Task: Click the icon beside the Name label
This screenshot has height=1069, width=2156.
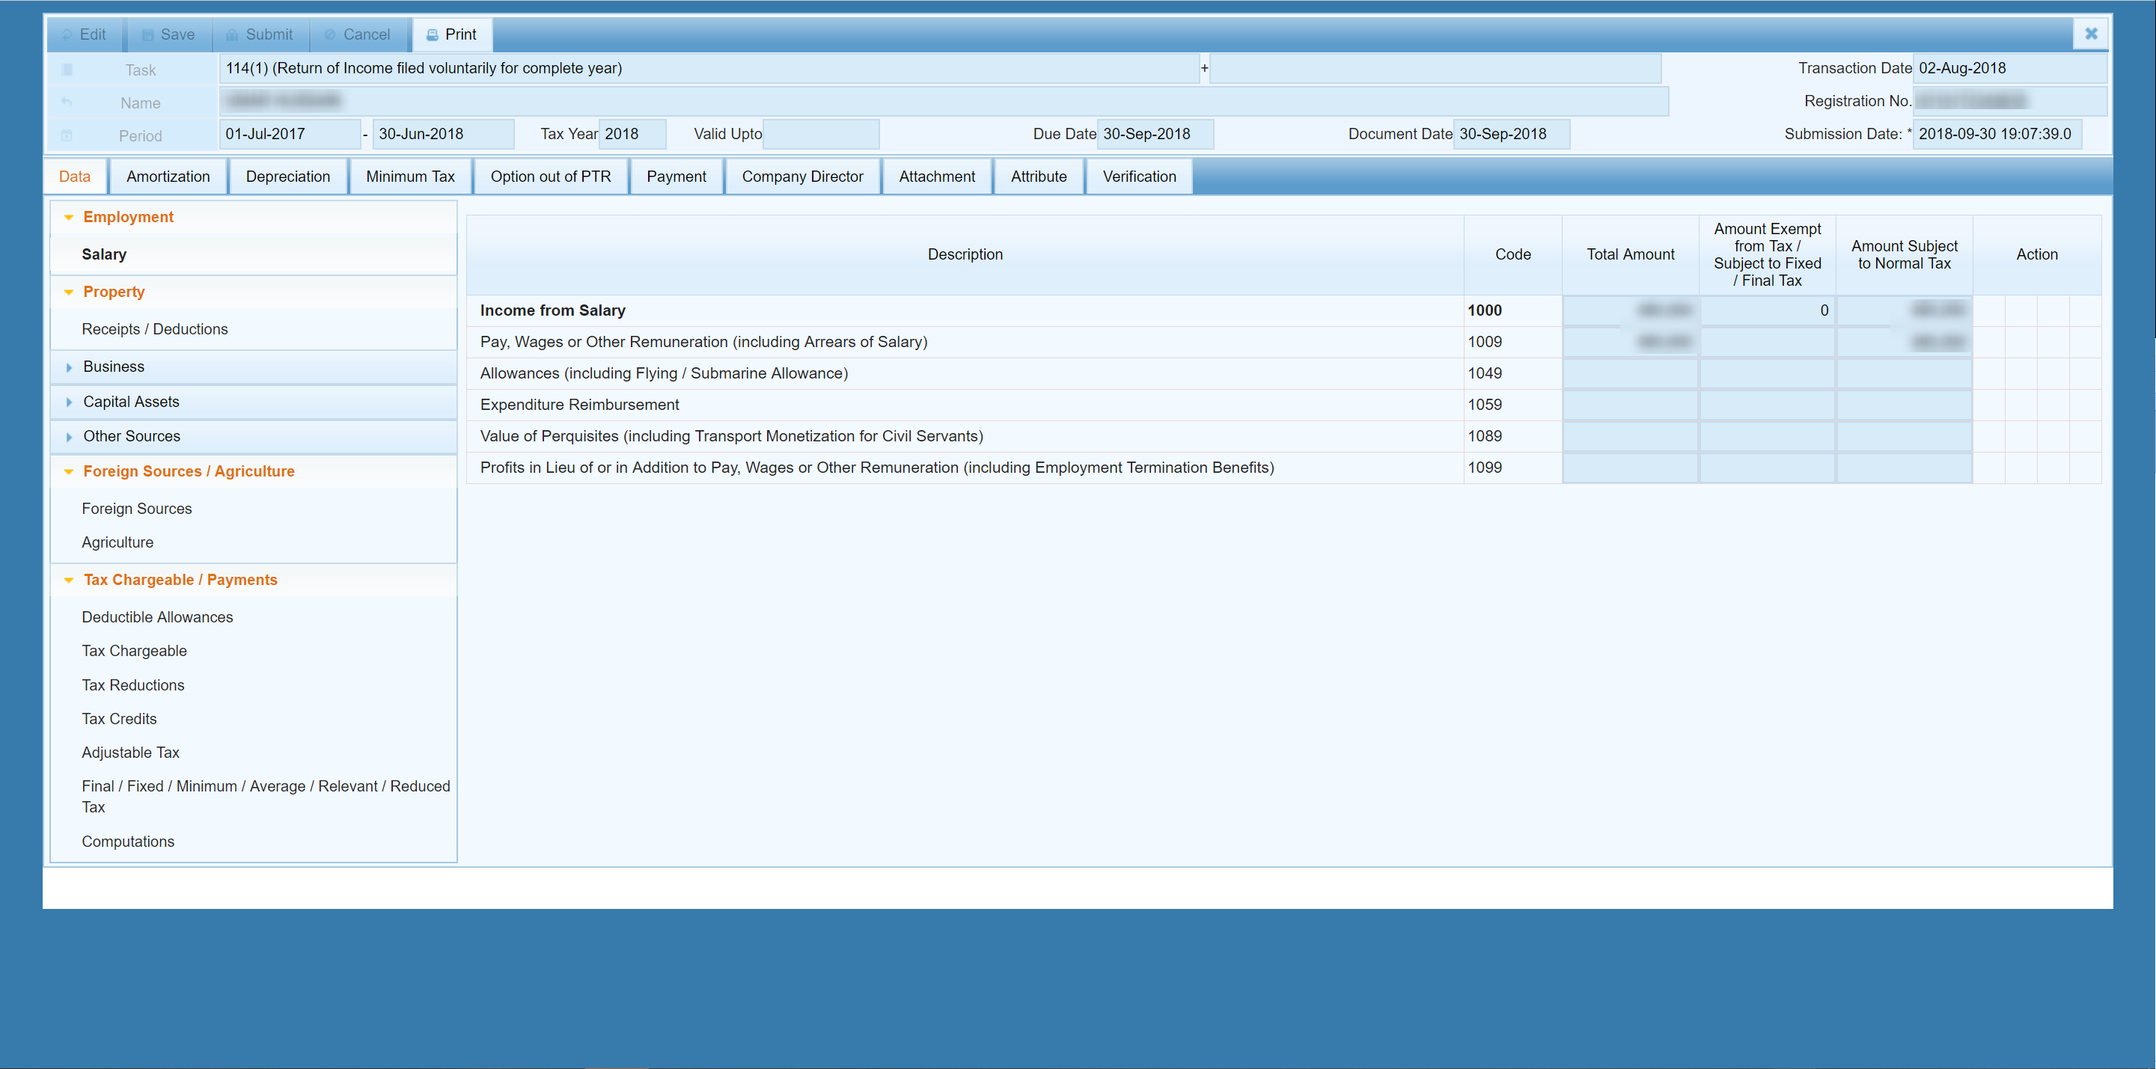Action: tap(67, 102)
